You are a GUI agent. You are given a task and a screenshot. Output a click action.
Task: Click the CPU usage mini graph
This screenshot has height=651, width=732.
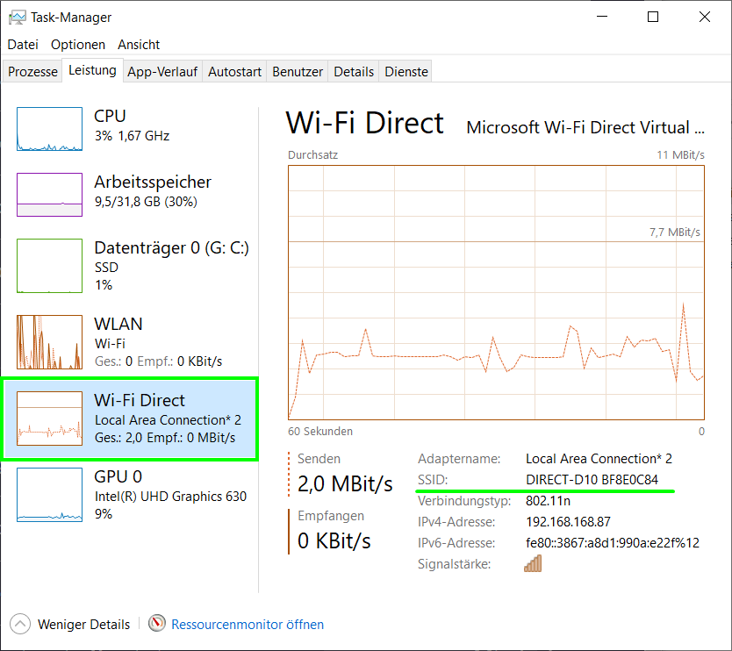[x=49, y=129]
